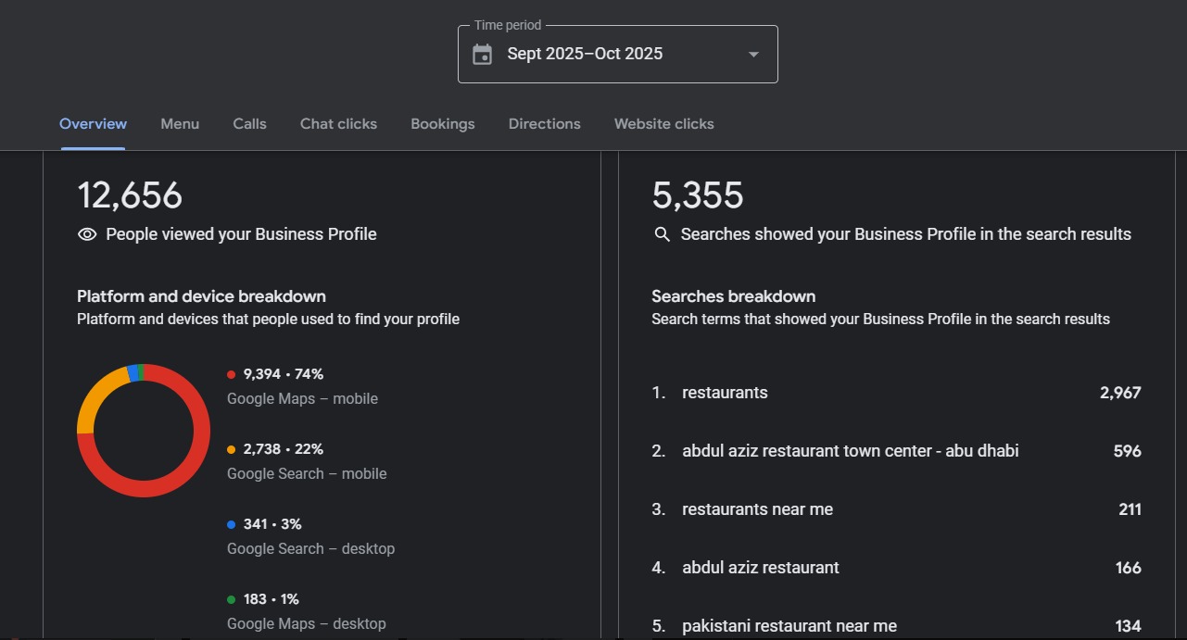Image resolution: width=1187 pixels, height=640 pixels.
Task: Click the orange Google Search mobile legend dot
Action: [231, 449]
